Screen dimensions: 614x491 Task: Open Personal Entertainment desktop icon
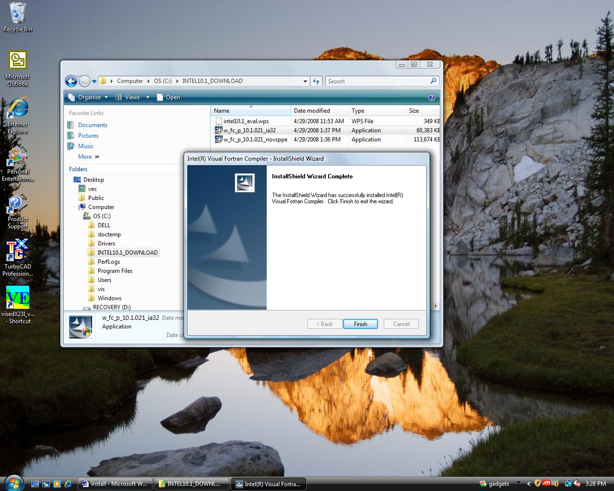pos(18,164)
